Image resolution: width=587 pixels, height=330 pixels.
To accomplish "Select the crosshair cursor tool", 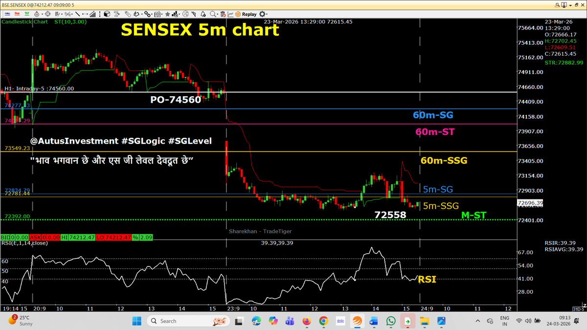I will click(x=47, y=14).
